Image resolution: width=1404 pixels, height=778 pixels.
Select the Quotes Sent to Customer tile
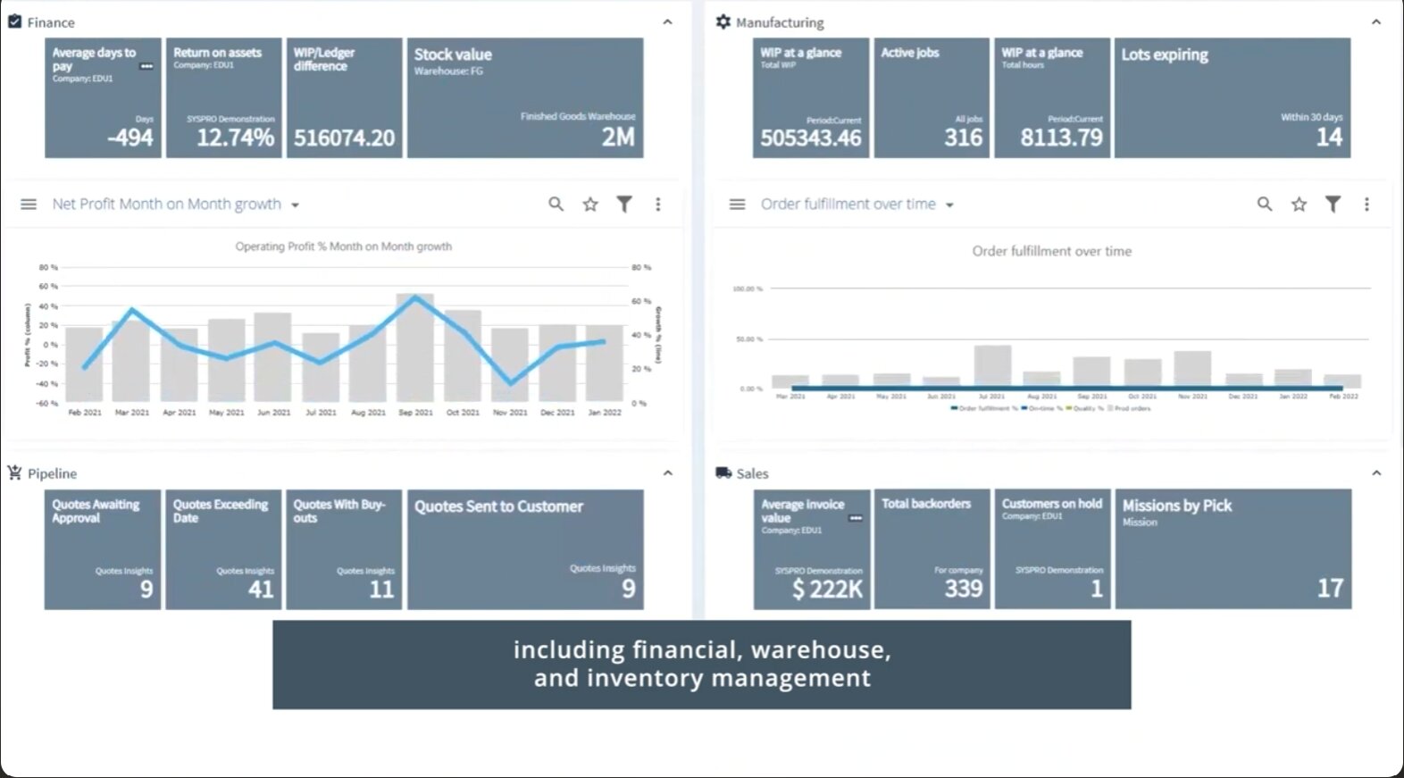[x=525, y=549]
